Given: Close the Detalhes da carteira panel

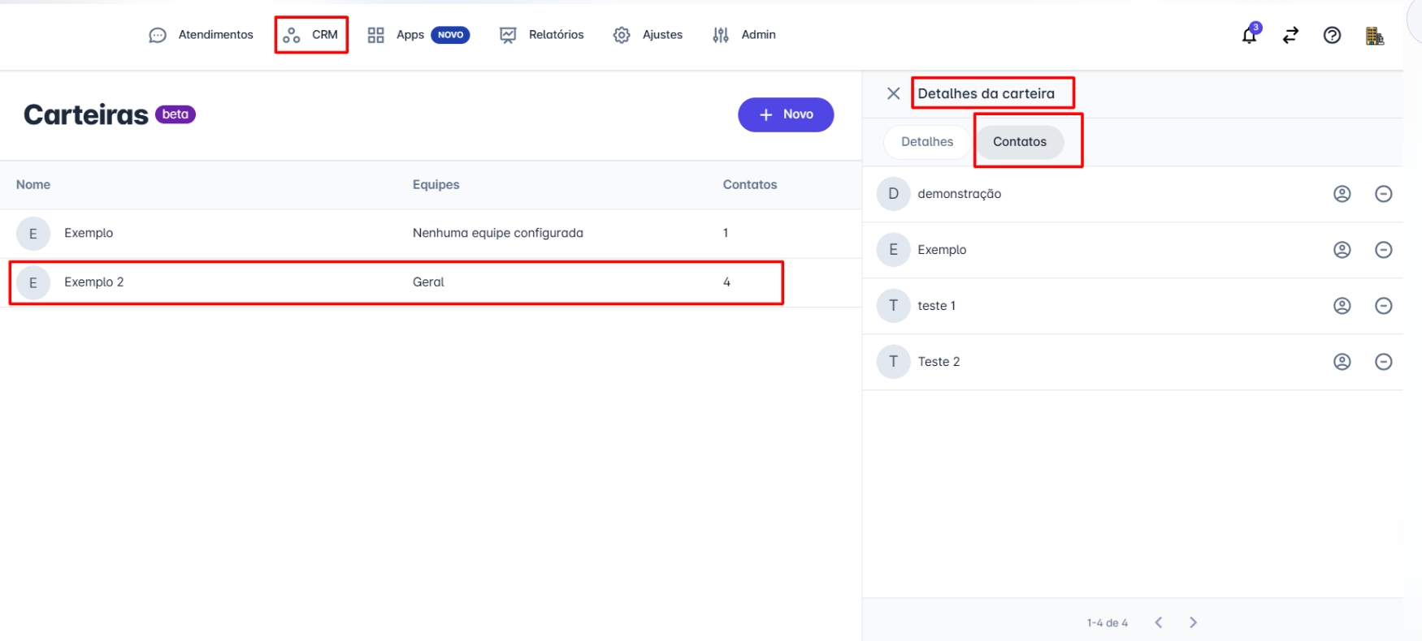Looking at the screenshot, I should click(x=893, y=93).
